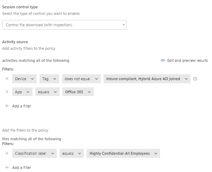
Task: Click the info icon beside device tags
Action: (x=195, y=79)
